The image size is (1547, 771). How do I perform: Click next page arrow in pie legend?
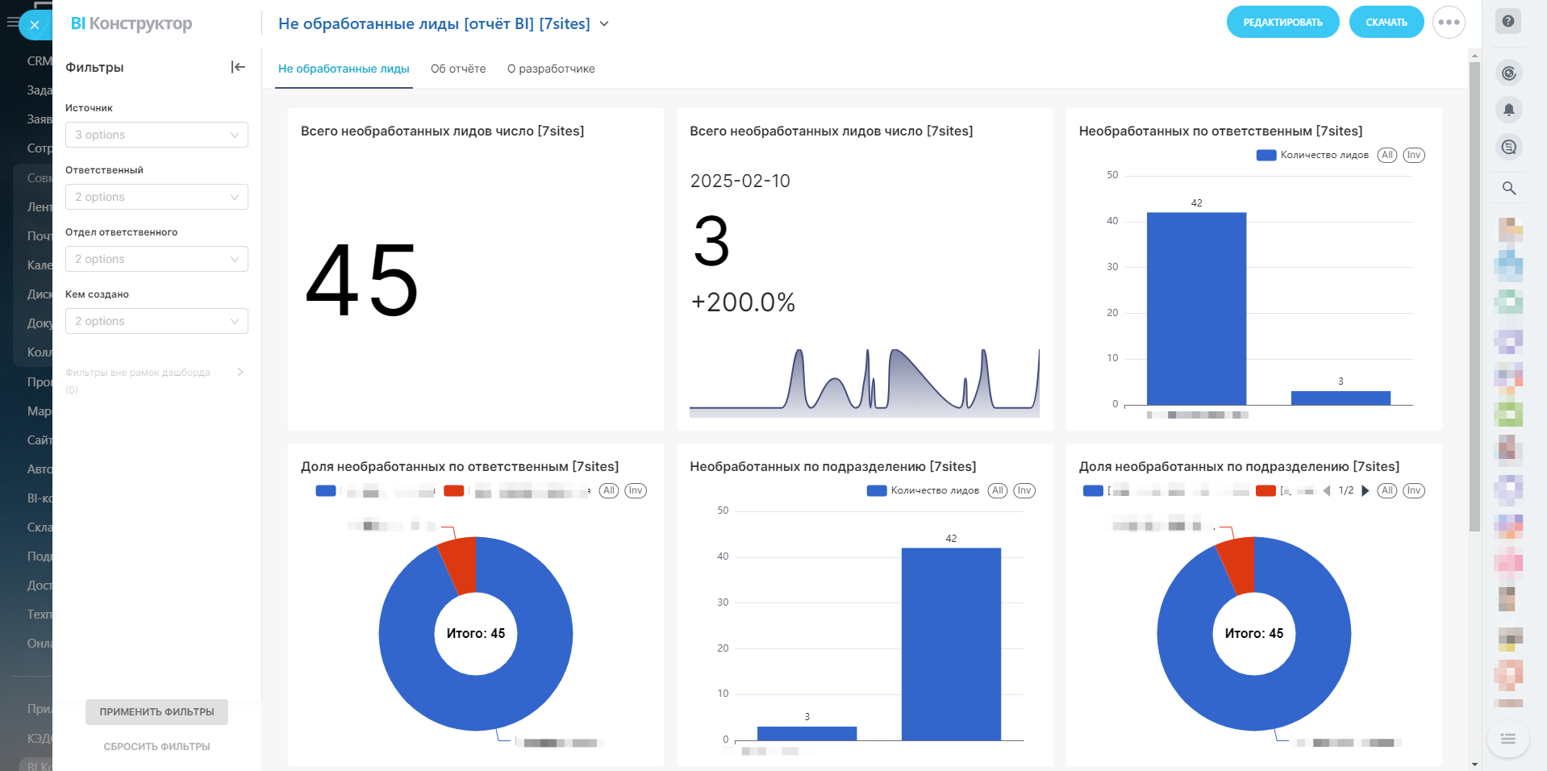[x=1366, y=490]
